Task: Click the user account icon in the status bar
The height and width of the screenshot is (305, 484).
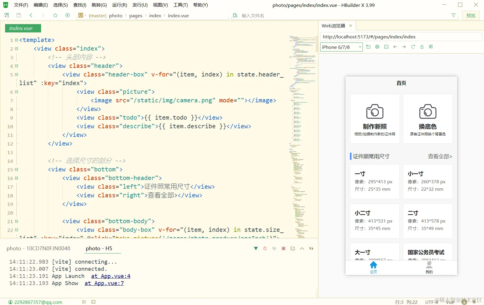Action: tap(10, 302)
